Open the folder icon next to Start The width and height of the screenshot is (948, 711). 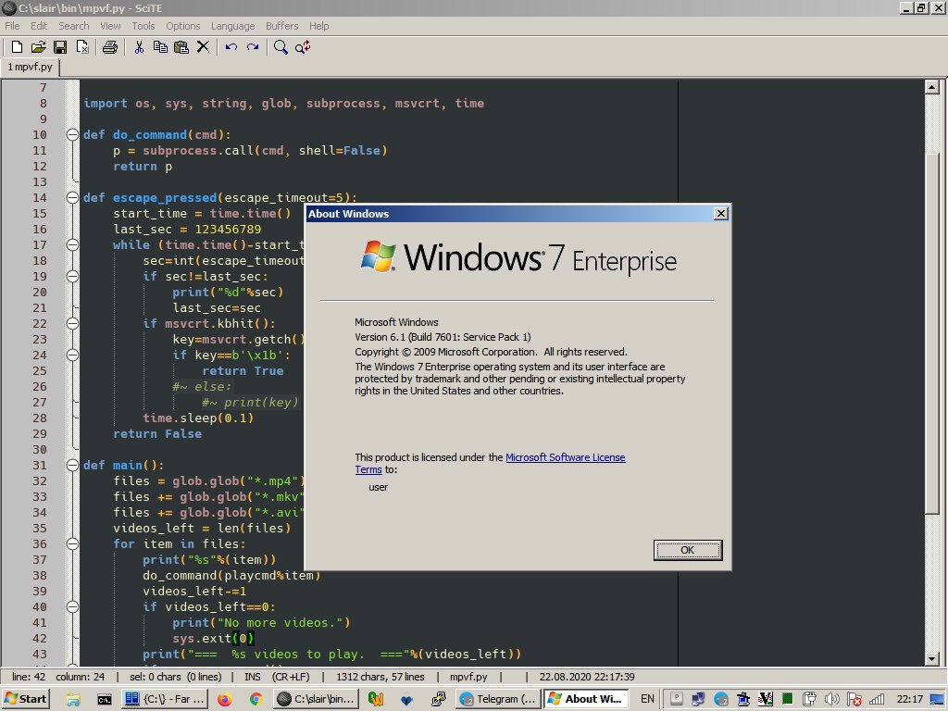[x=73, y=699]
